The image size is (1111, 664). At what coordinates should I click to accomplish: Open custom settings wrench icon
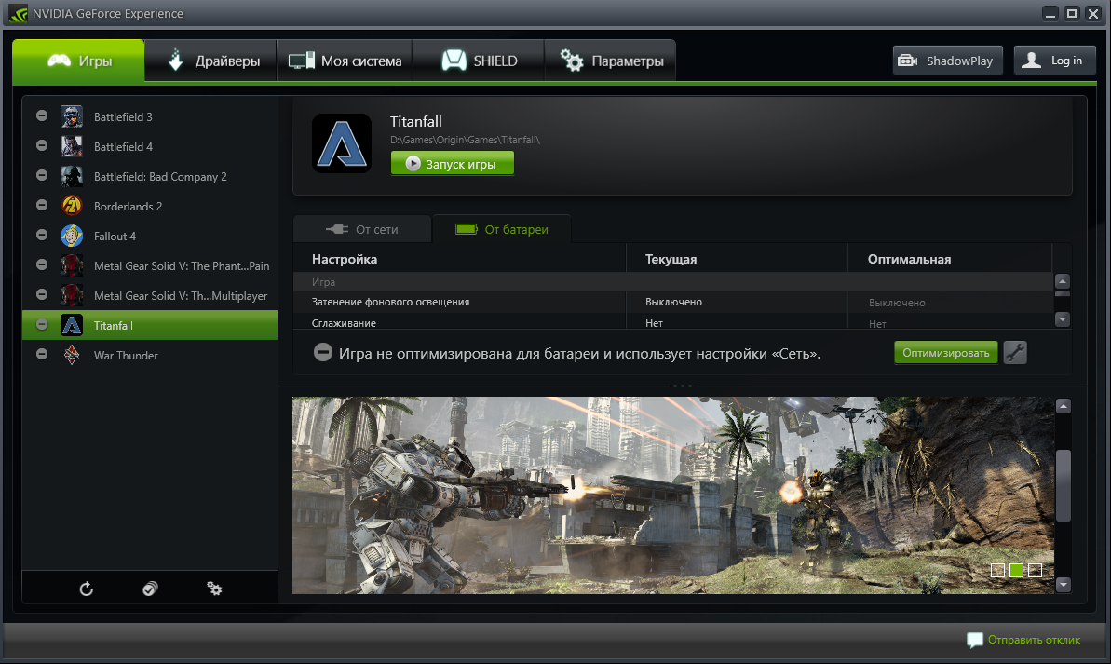click(x=1015, y=353)
